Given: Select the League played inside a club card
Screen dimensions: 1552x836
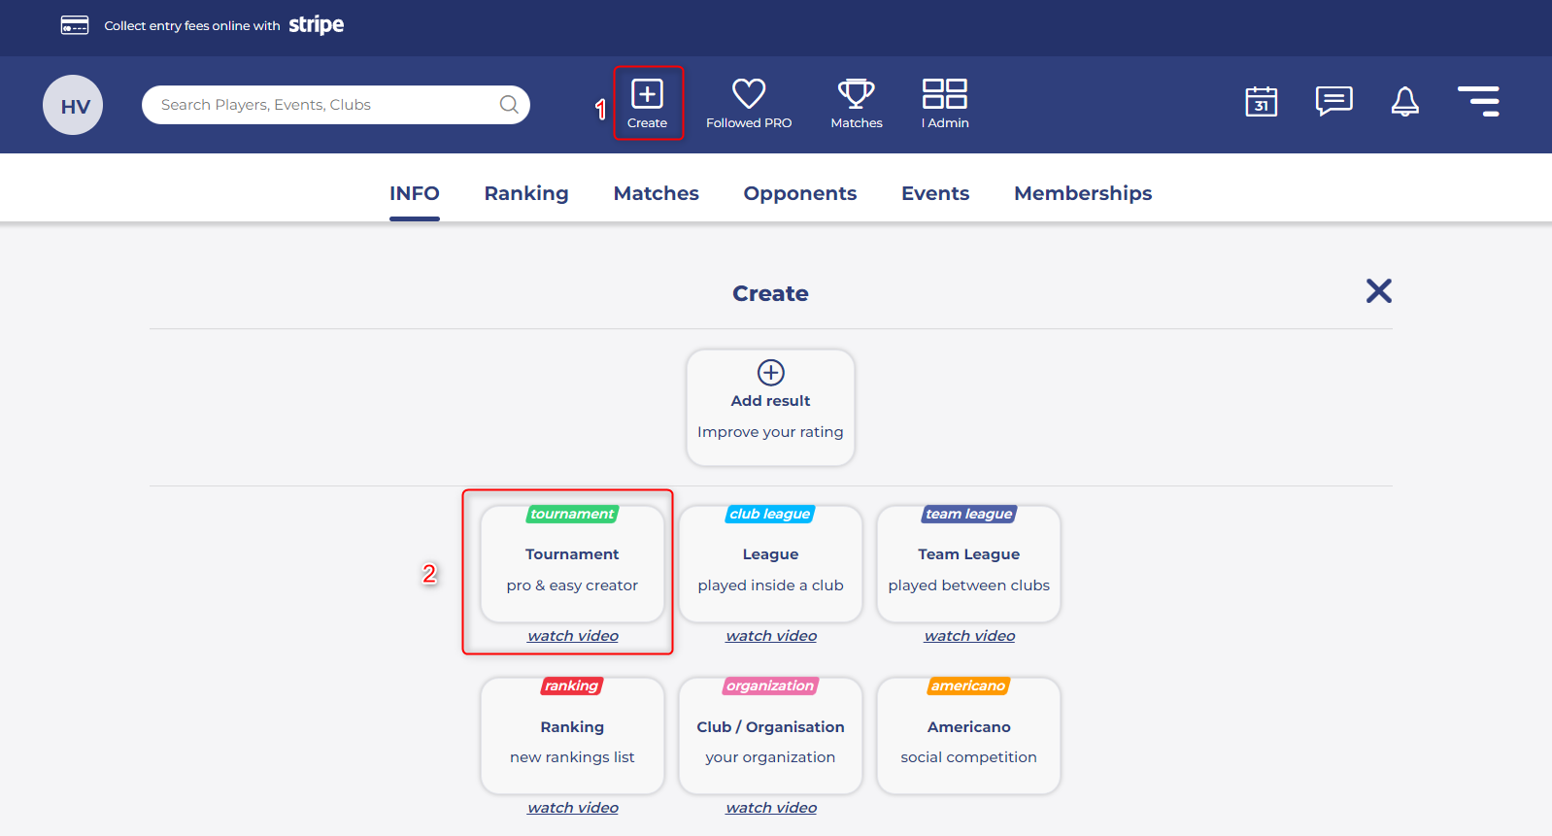Looking at the screenshot, I should [770, 564].
